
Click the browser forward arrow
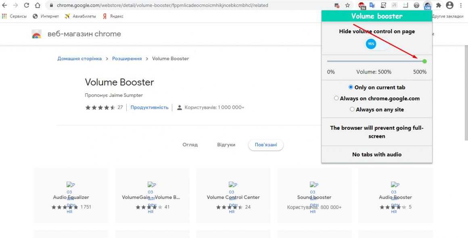[x=15, y=5]
